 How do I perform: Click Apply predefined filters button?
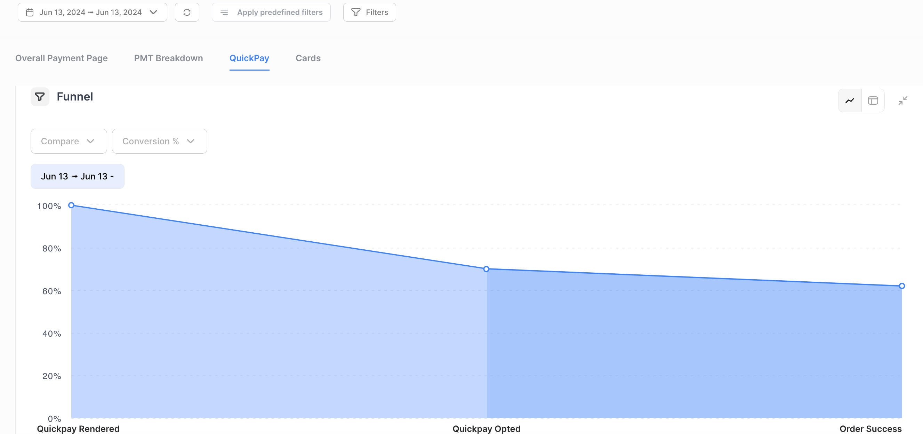coord(280,12)
